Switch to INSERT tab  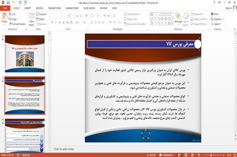(28, 8)
